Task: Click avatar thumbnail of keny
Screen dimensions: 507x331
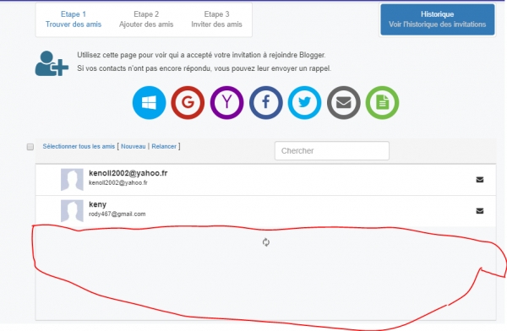Action: pos(72,211)
